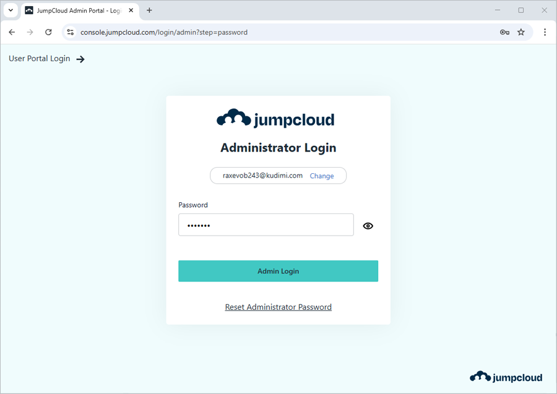Minimize the browser window
Screen dimensions: 557x394
(498, 11)
